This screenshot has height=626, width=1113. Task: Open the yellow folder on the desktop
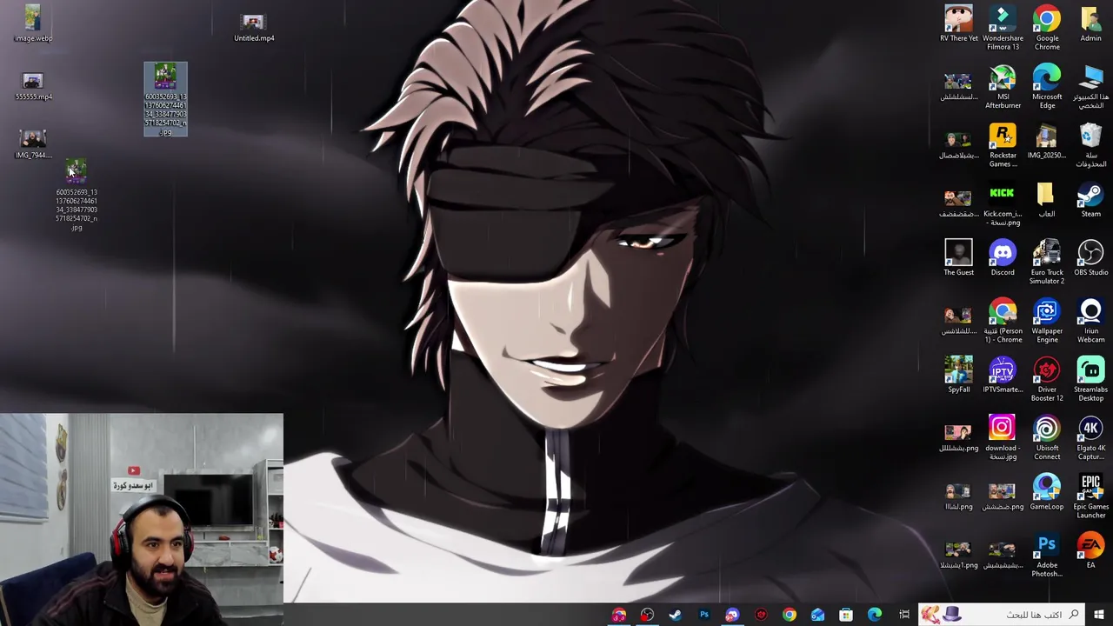coord(1046,200)
